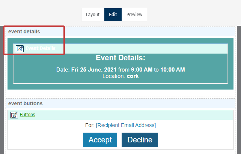Click the location value "cork"

tap(133, 76)
